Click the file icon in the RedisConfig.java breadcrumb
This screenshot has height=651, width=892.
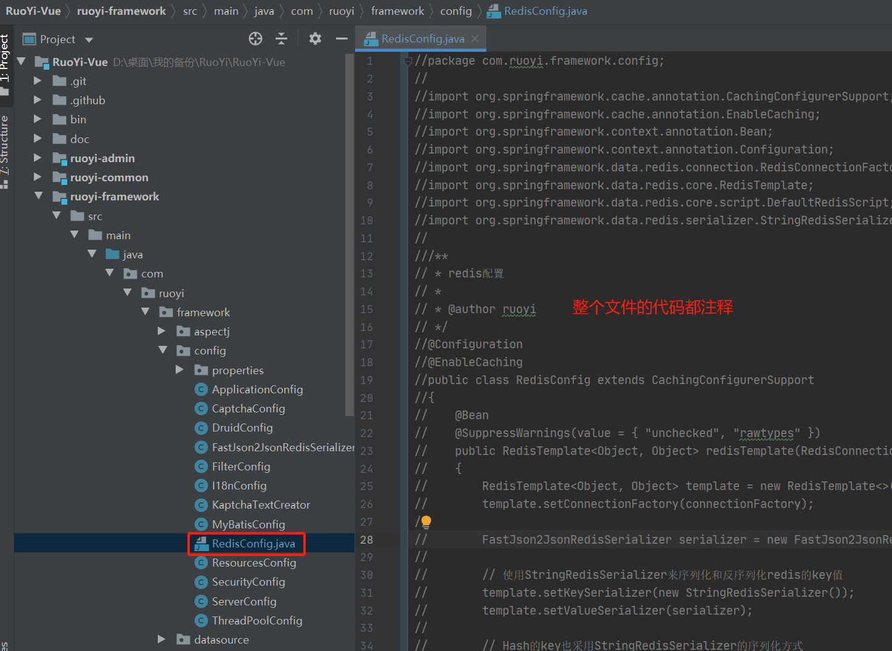point(493,10)
